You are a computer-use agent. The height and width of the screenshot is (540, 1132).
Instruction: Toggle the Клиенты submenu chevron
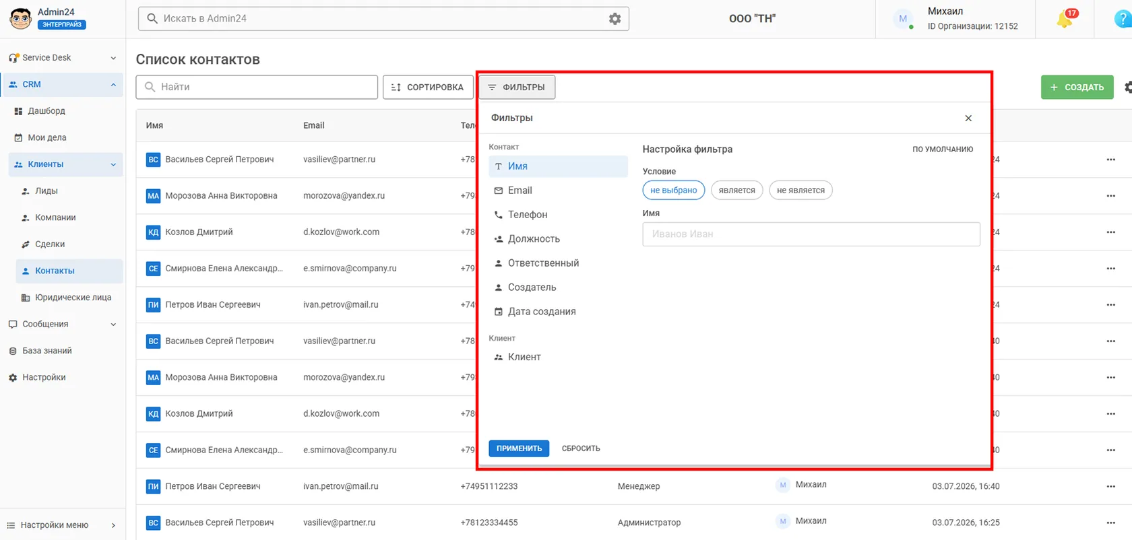click(113, 164)
